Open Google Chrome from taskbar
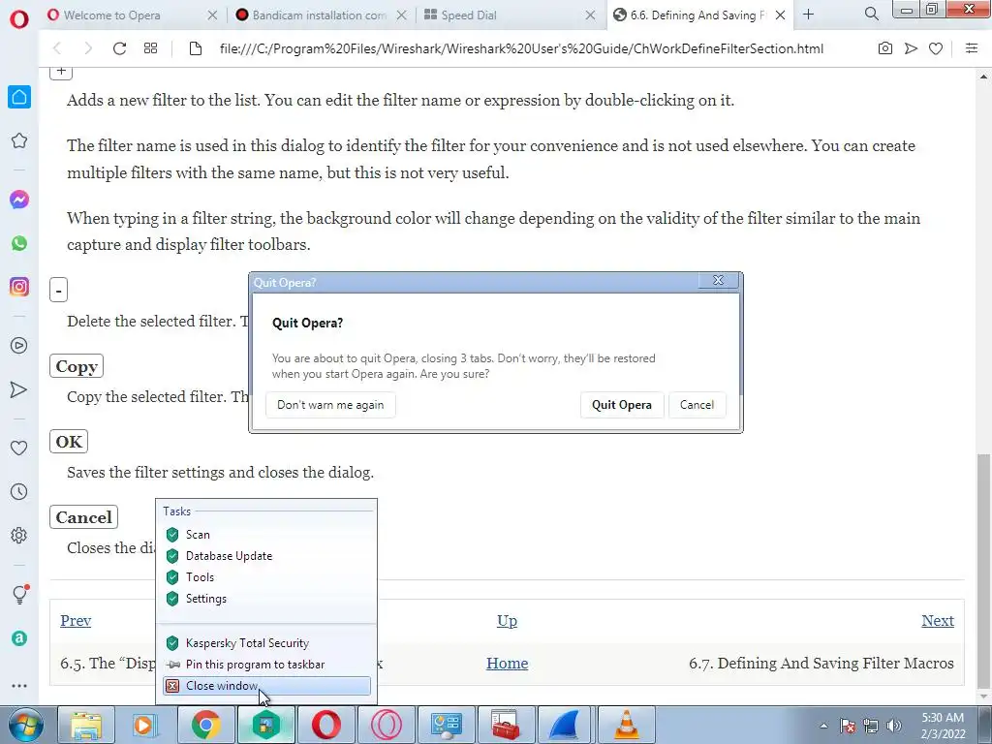Viewport: 992px width, 744px height. [x=205, y=725]
